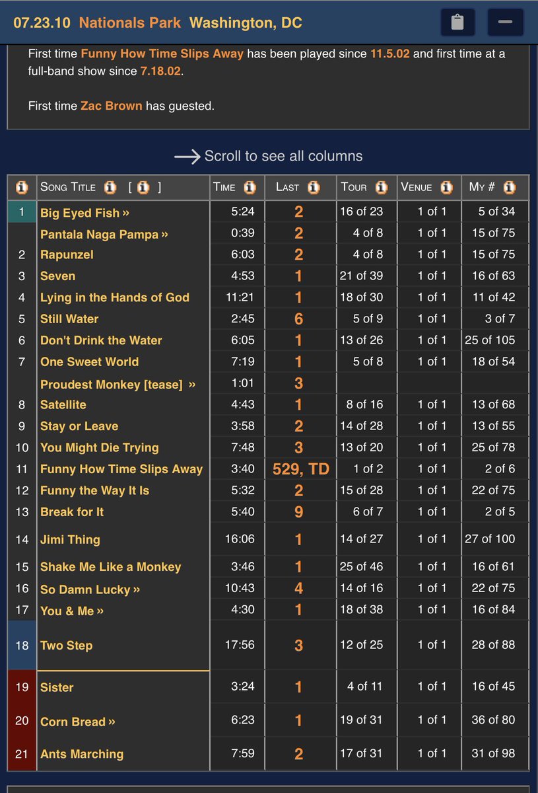Click the 529, TD value in the Last column

tap(300, 469)
